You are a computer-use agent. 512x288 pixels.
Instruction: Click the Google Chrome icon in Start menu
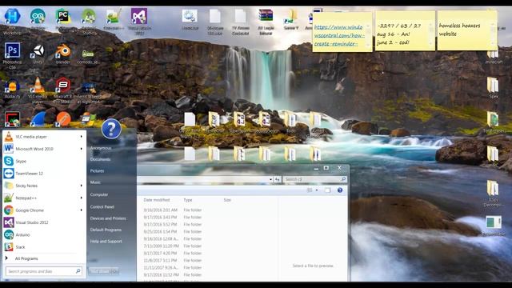pyautogui.click(x=9, y=210)
